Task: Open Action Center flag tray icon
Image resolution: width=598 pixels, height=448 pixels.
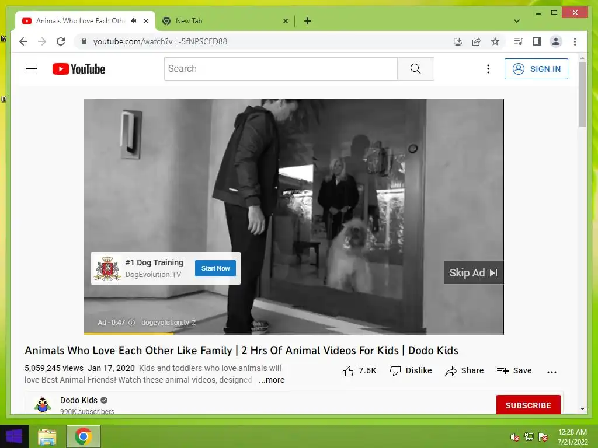Action: [543, 437]
